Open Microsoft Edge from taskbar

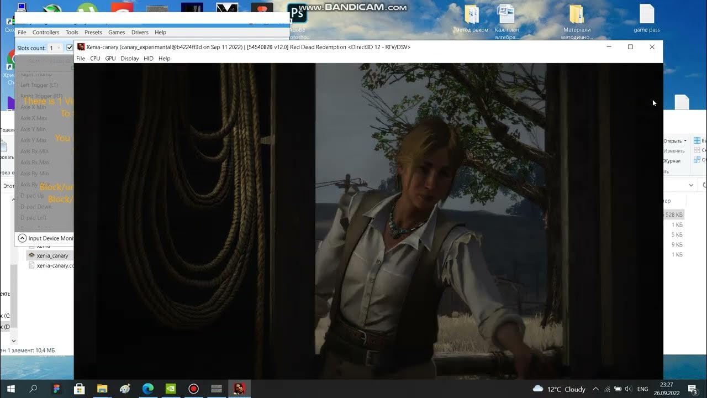(x=148, y=389)
